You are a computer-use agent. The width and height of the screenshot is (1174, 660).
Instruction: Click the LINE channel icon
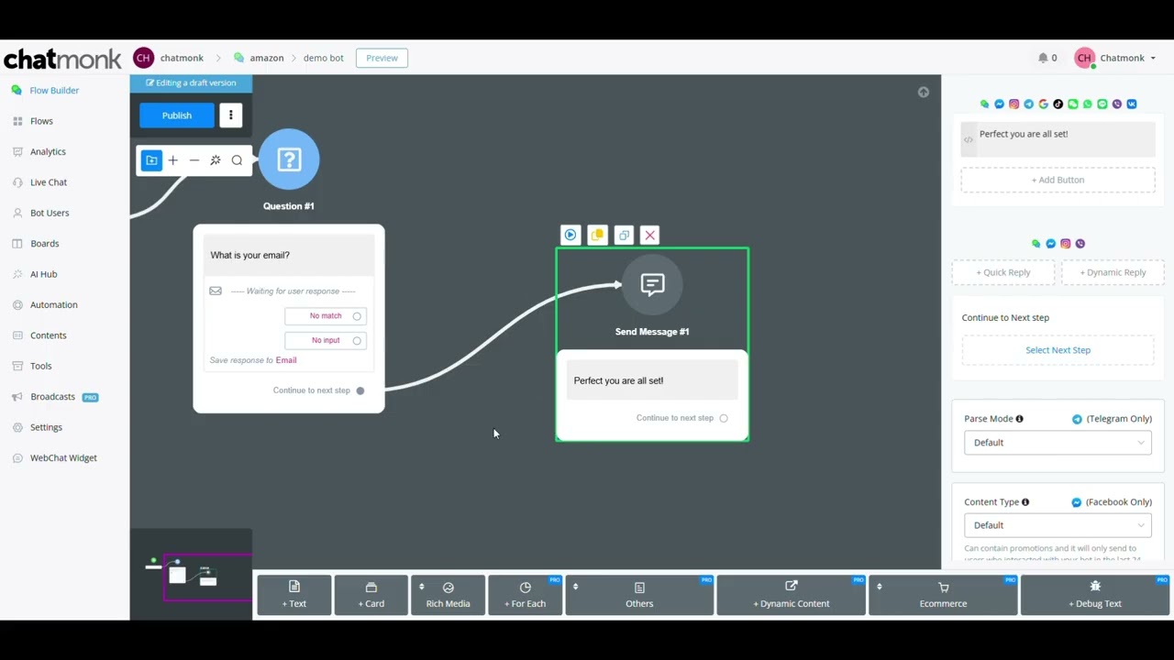coord(1102,104)
